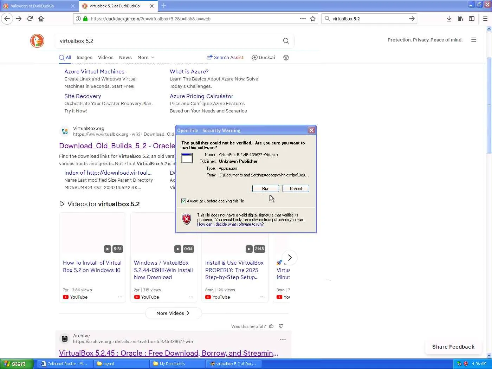Screen dimensions: 492x369
Task: Open options for the 7yr YouTube video
Action: [x=120, y=297]
